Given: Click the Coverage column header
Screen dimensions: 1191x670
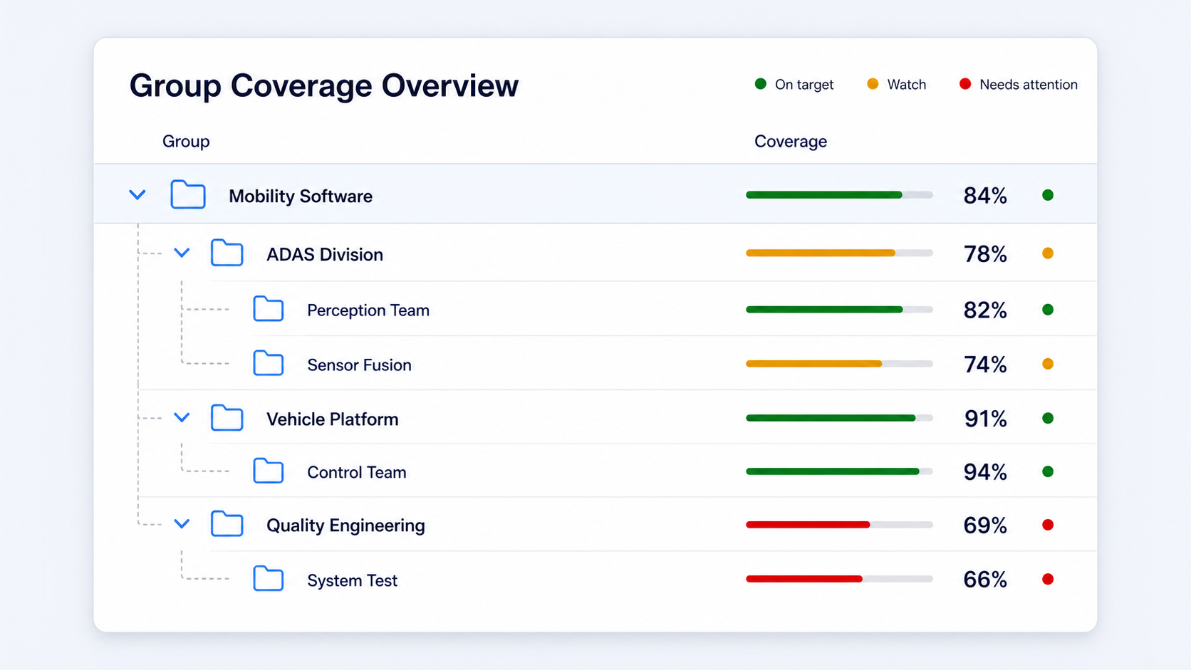Looking at the screenshot, I should (791, 141).
